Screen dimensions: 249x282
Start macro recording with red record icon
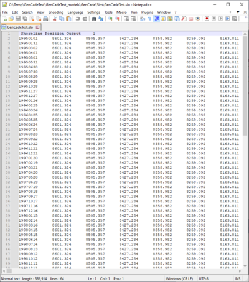click(x=207, y=19)
